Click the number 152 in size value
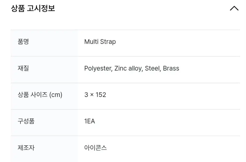 [101, 95]
